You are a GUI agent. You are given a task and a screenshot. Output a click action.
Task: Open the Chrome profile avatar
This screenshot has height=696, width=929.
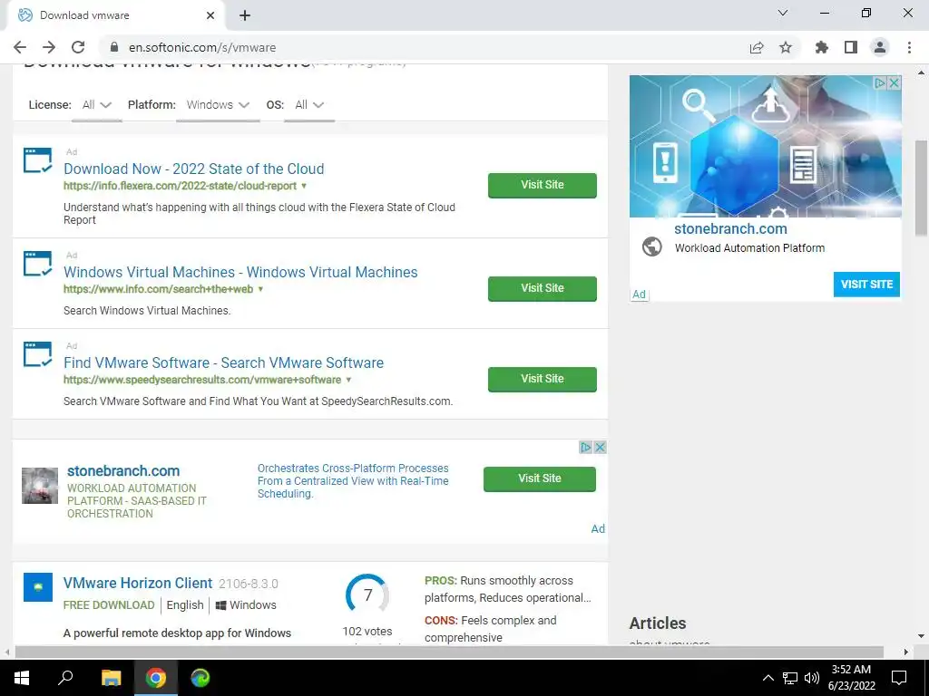click(x=880, y=47)
